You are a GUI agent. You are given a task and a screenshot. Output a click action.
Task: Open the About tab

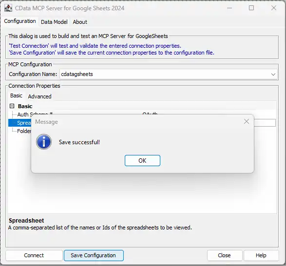click(80, 22)
